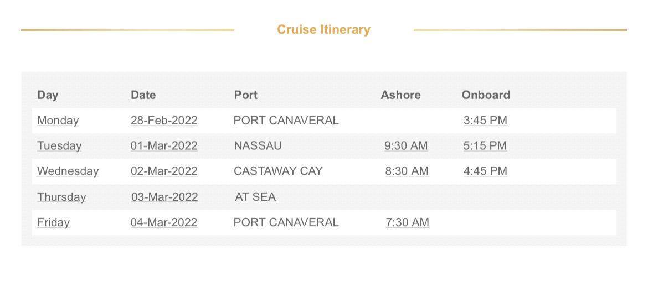Open the 01-Mar-2022 date link
Image resolution: width=648 pixels, height=286 pixels.
164,145
